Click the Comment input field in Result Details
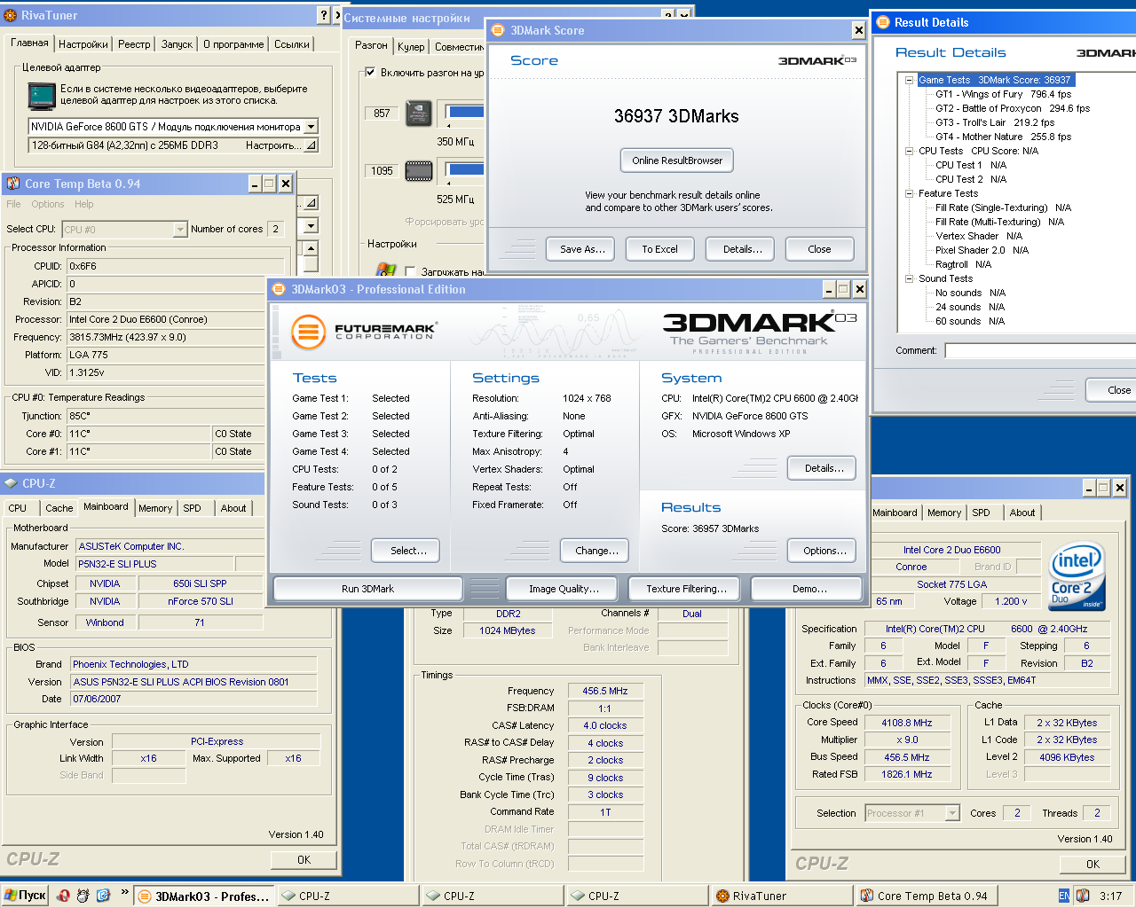This screenshot has width=1136, height=908. point(1040,351)
